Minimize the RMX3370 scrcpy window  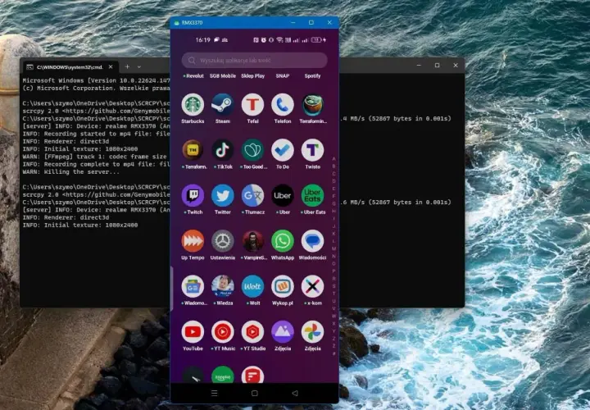coord(293,23)
